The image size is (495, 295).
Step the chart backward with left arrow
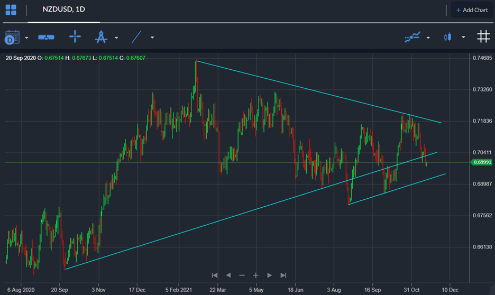click(228, 275)
